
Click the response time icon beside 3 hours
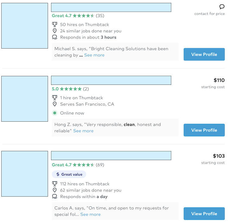55,37
